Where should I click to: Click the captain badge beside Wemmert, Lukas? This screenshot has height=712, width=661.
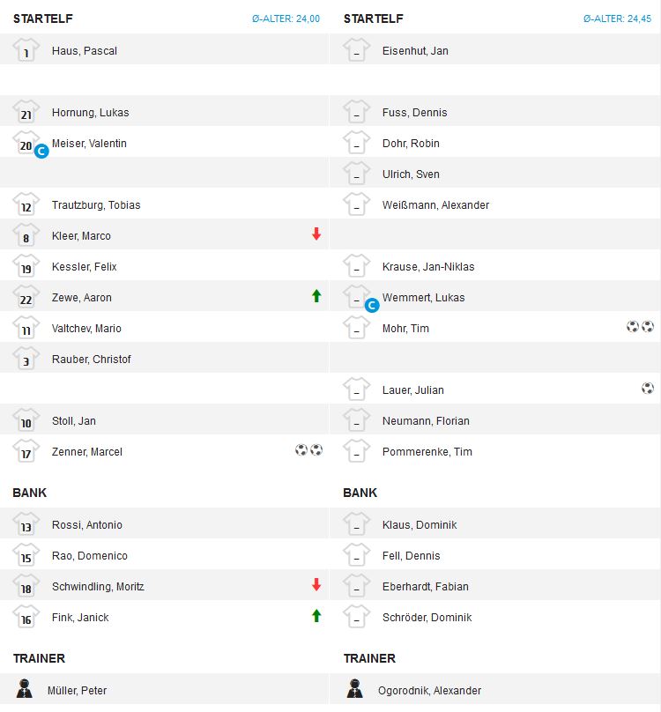click(372, 305)
